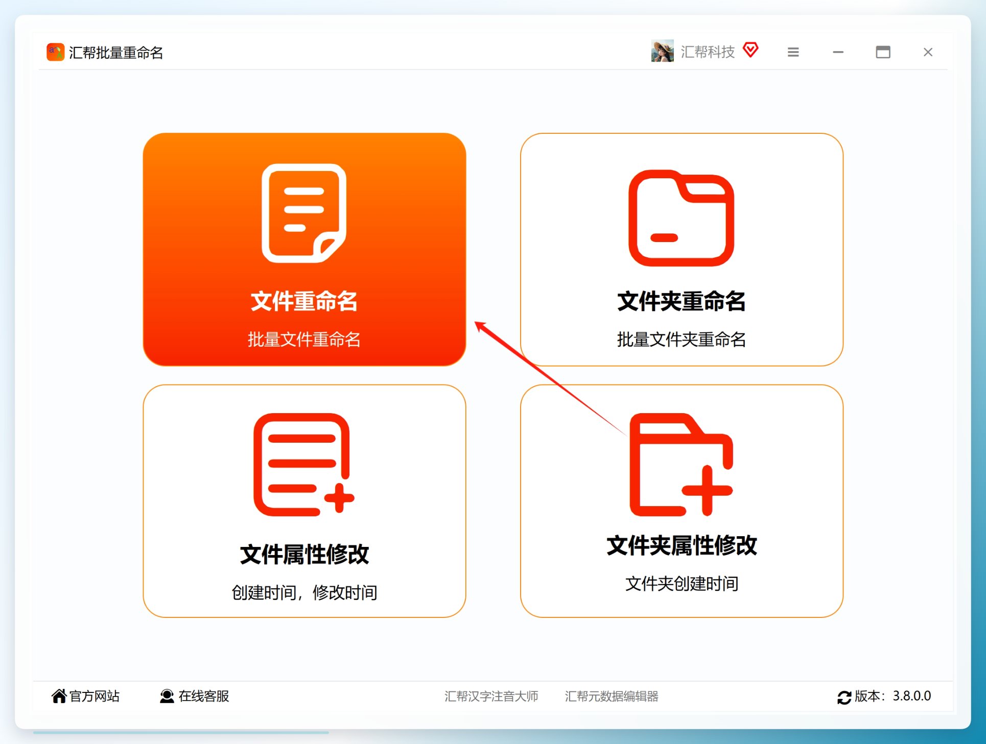The width and height of the screenshot is (986, 744).
Task: Open the 文件属性修改 card
Action: click(x=304, y=501)
